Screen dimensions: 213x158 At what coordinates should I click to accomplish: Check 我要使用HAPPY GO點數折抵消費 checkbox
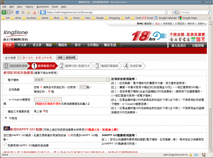pyautogui.click(x=6, y=145)
